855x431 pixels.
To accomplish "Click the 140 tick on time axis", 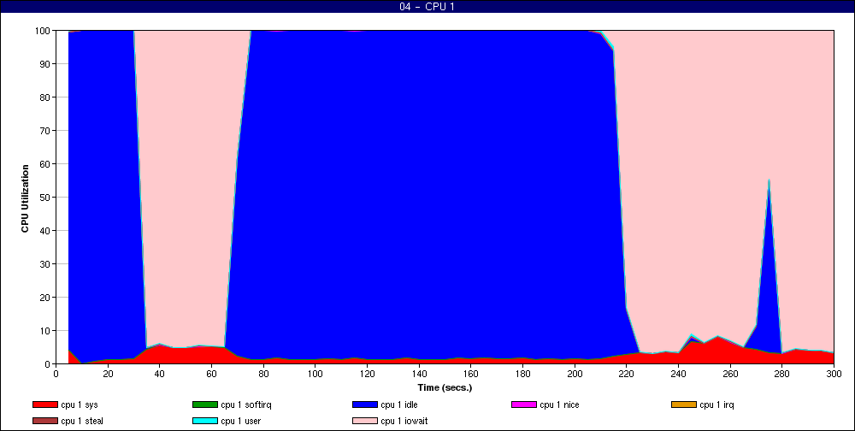I will coord(419,374).
